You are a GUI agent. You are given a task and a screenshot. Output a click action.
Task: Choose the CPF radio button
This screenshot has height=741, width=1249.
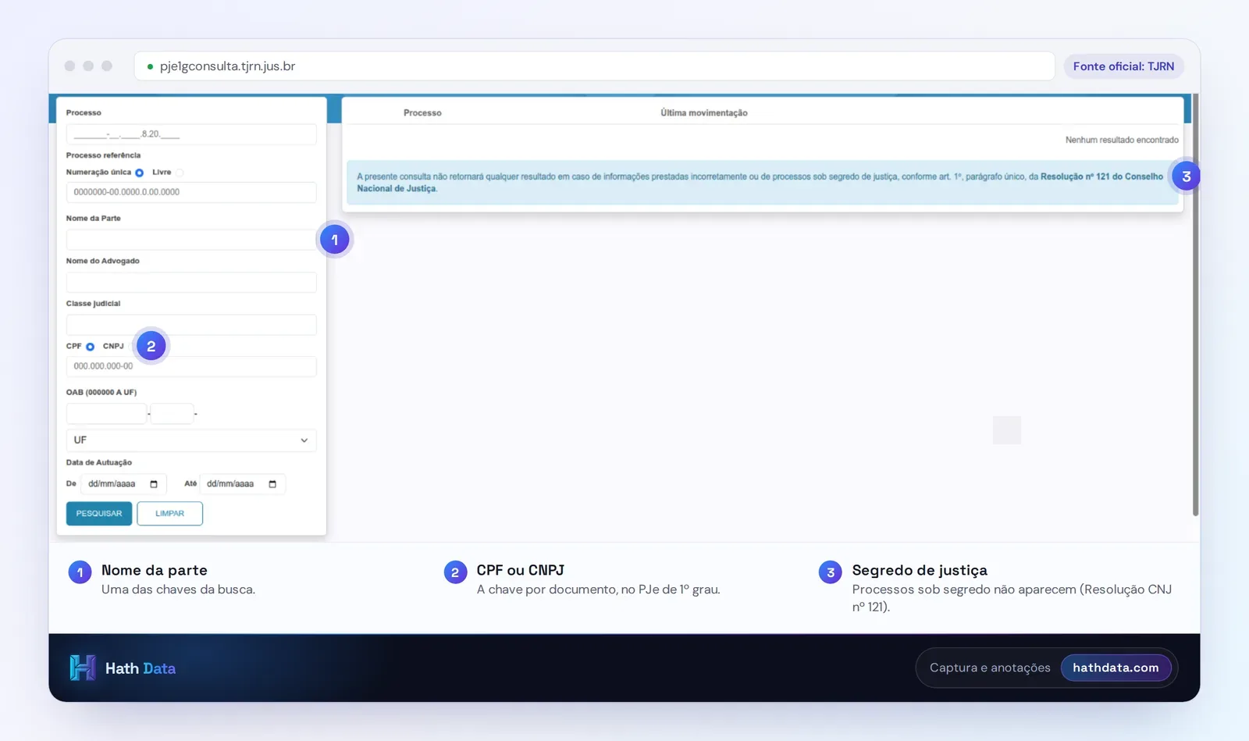pos(90,347)
